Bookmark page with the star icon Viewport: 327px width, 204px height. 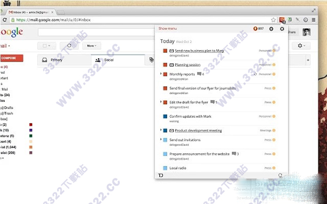(x=274, y=20)
